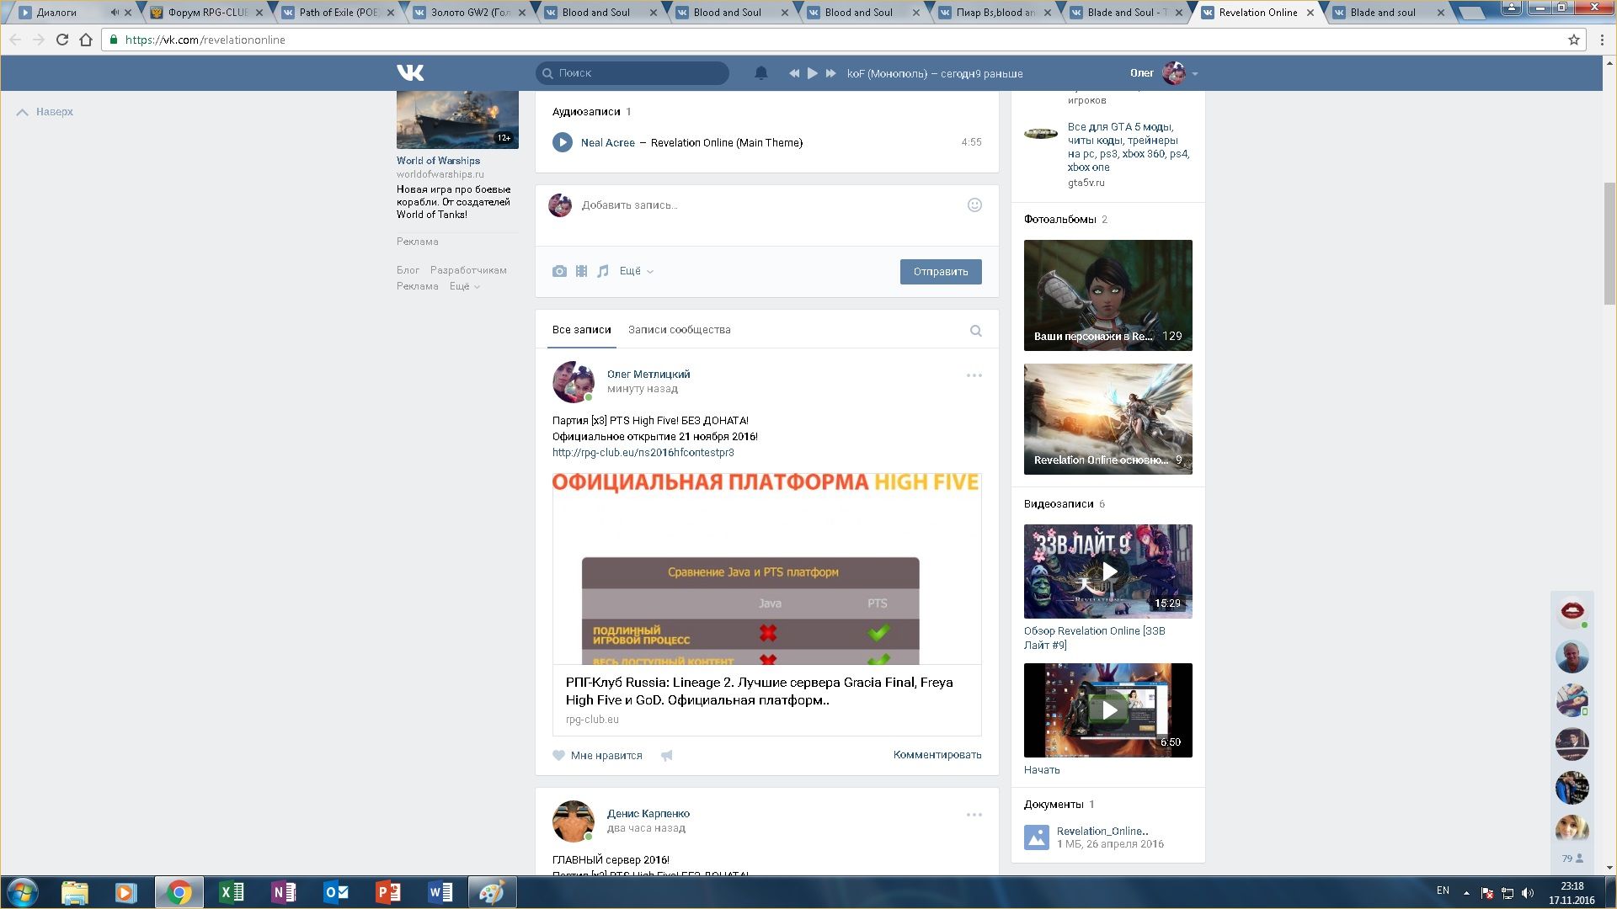Open Excel from the taskbar

click(231, 892)
